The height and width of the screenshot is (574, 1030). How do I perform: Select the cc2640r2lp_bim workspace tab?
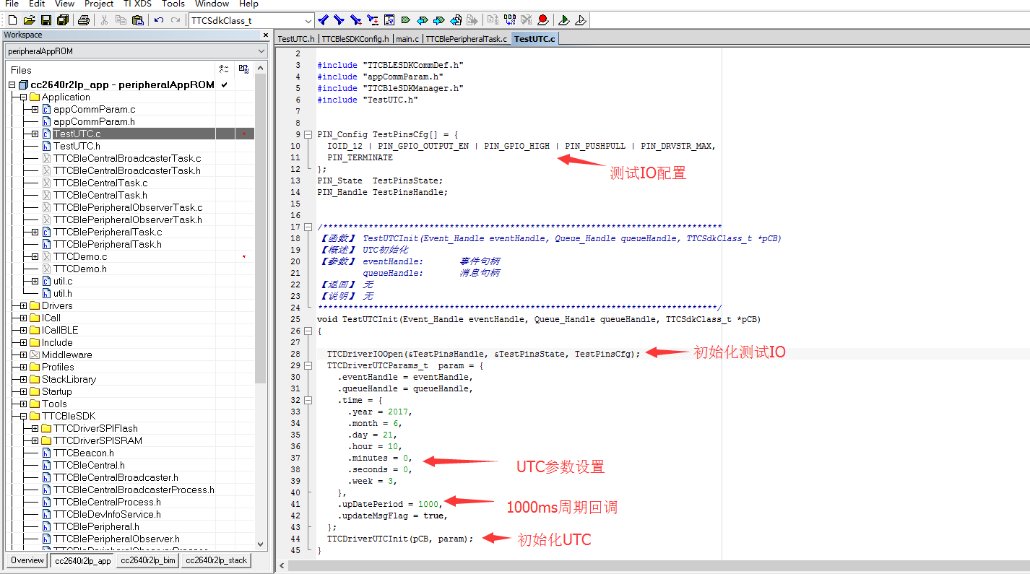pyautogui.click(x=147, y=560)
